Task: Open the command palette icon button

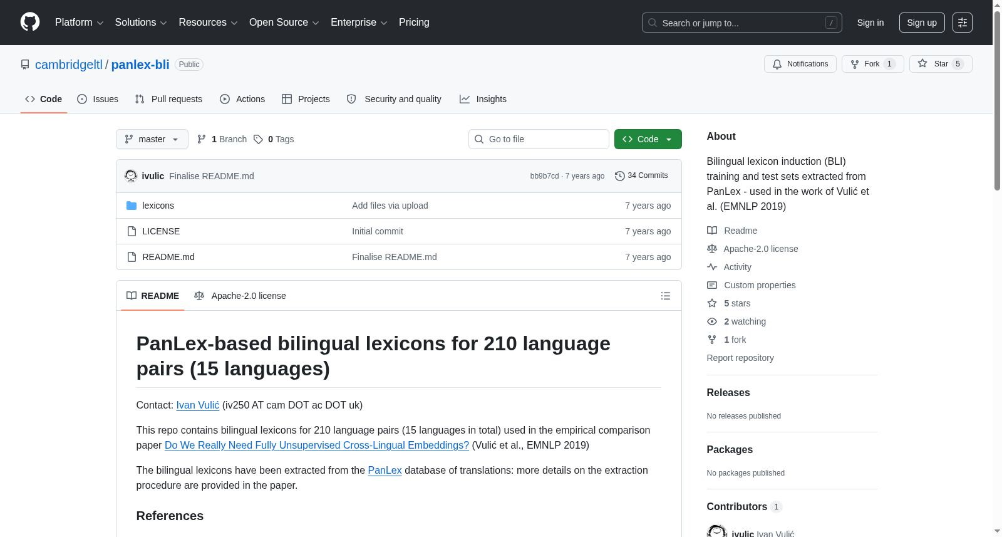Action: click(962, 23)
